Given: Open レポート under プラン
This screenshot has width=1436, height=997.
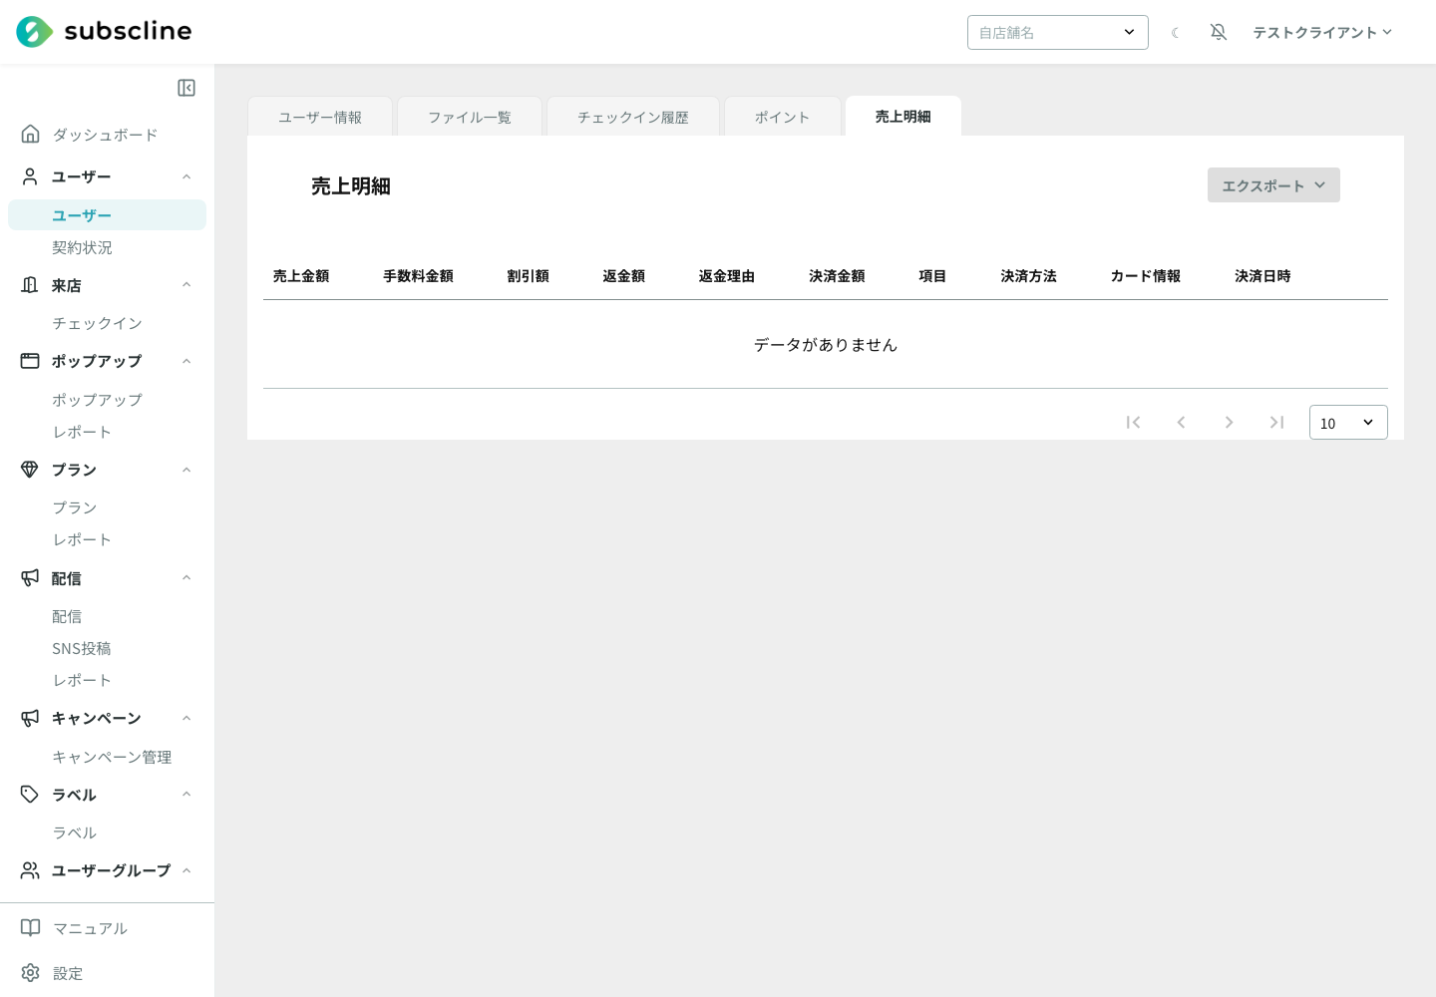Looking at the screenshot, I should pyautogui.click(x=83, y=539).
